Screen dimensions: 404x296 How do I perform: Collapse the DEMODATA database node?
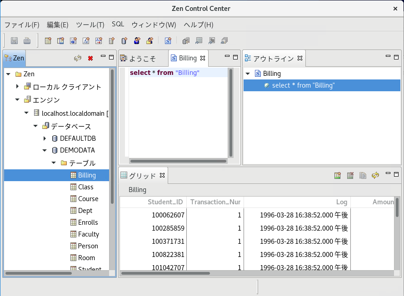[x=45, y=150]
